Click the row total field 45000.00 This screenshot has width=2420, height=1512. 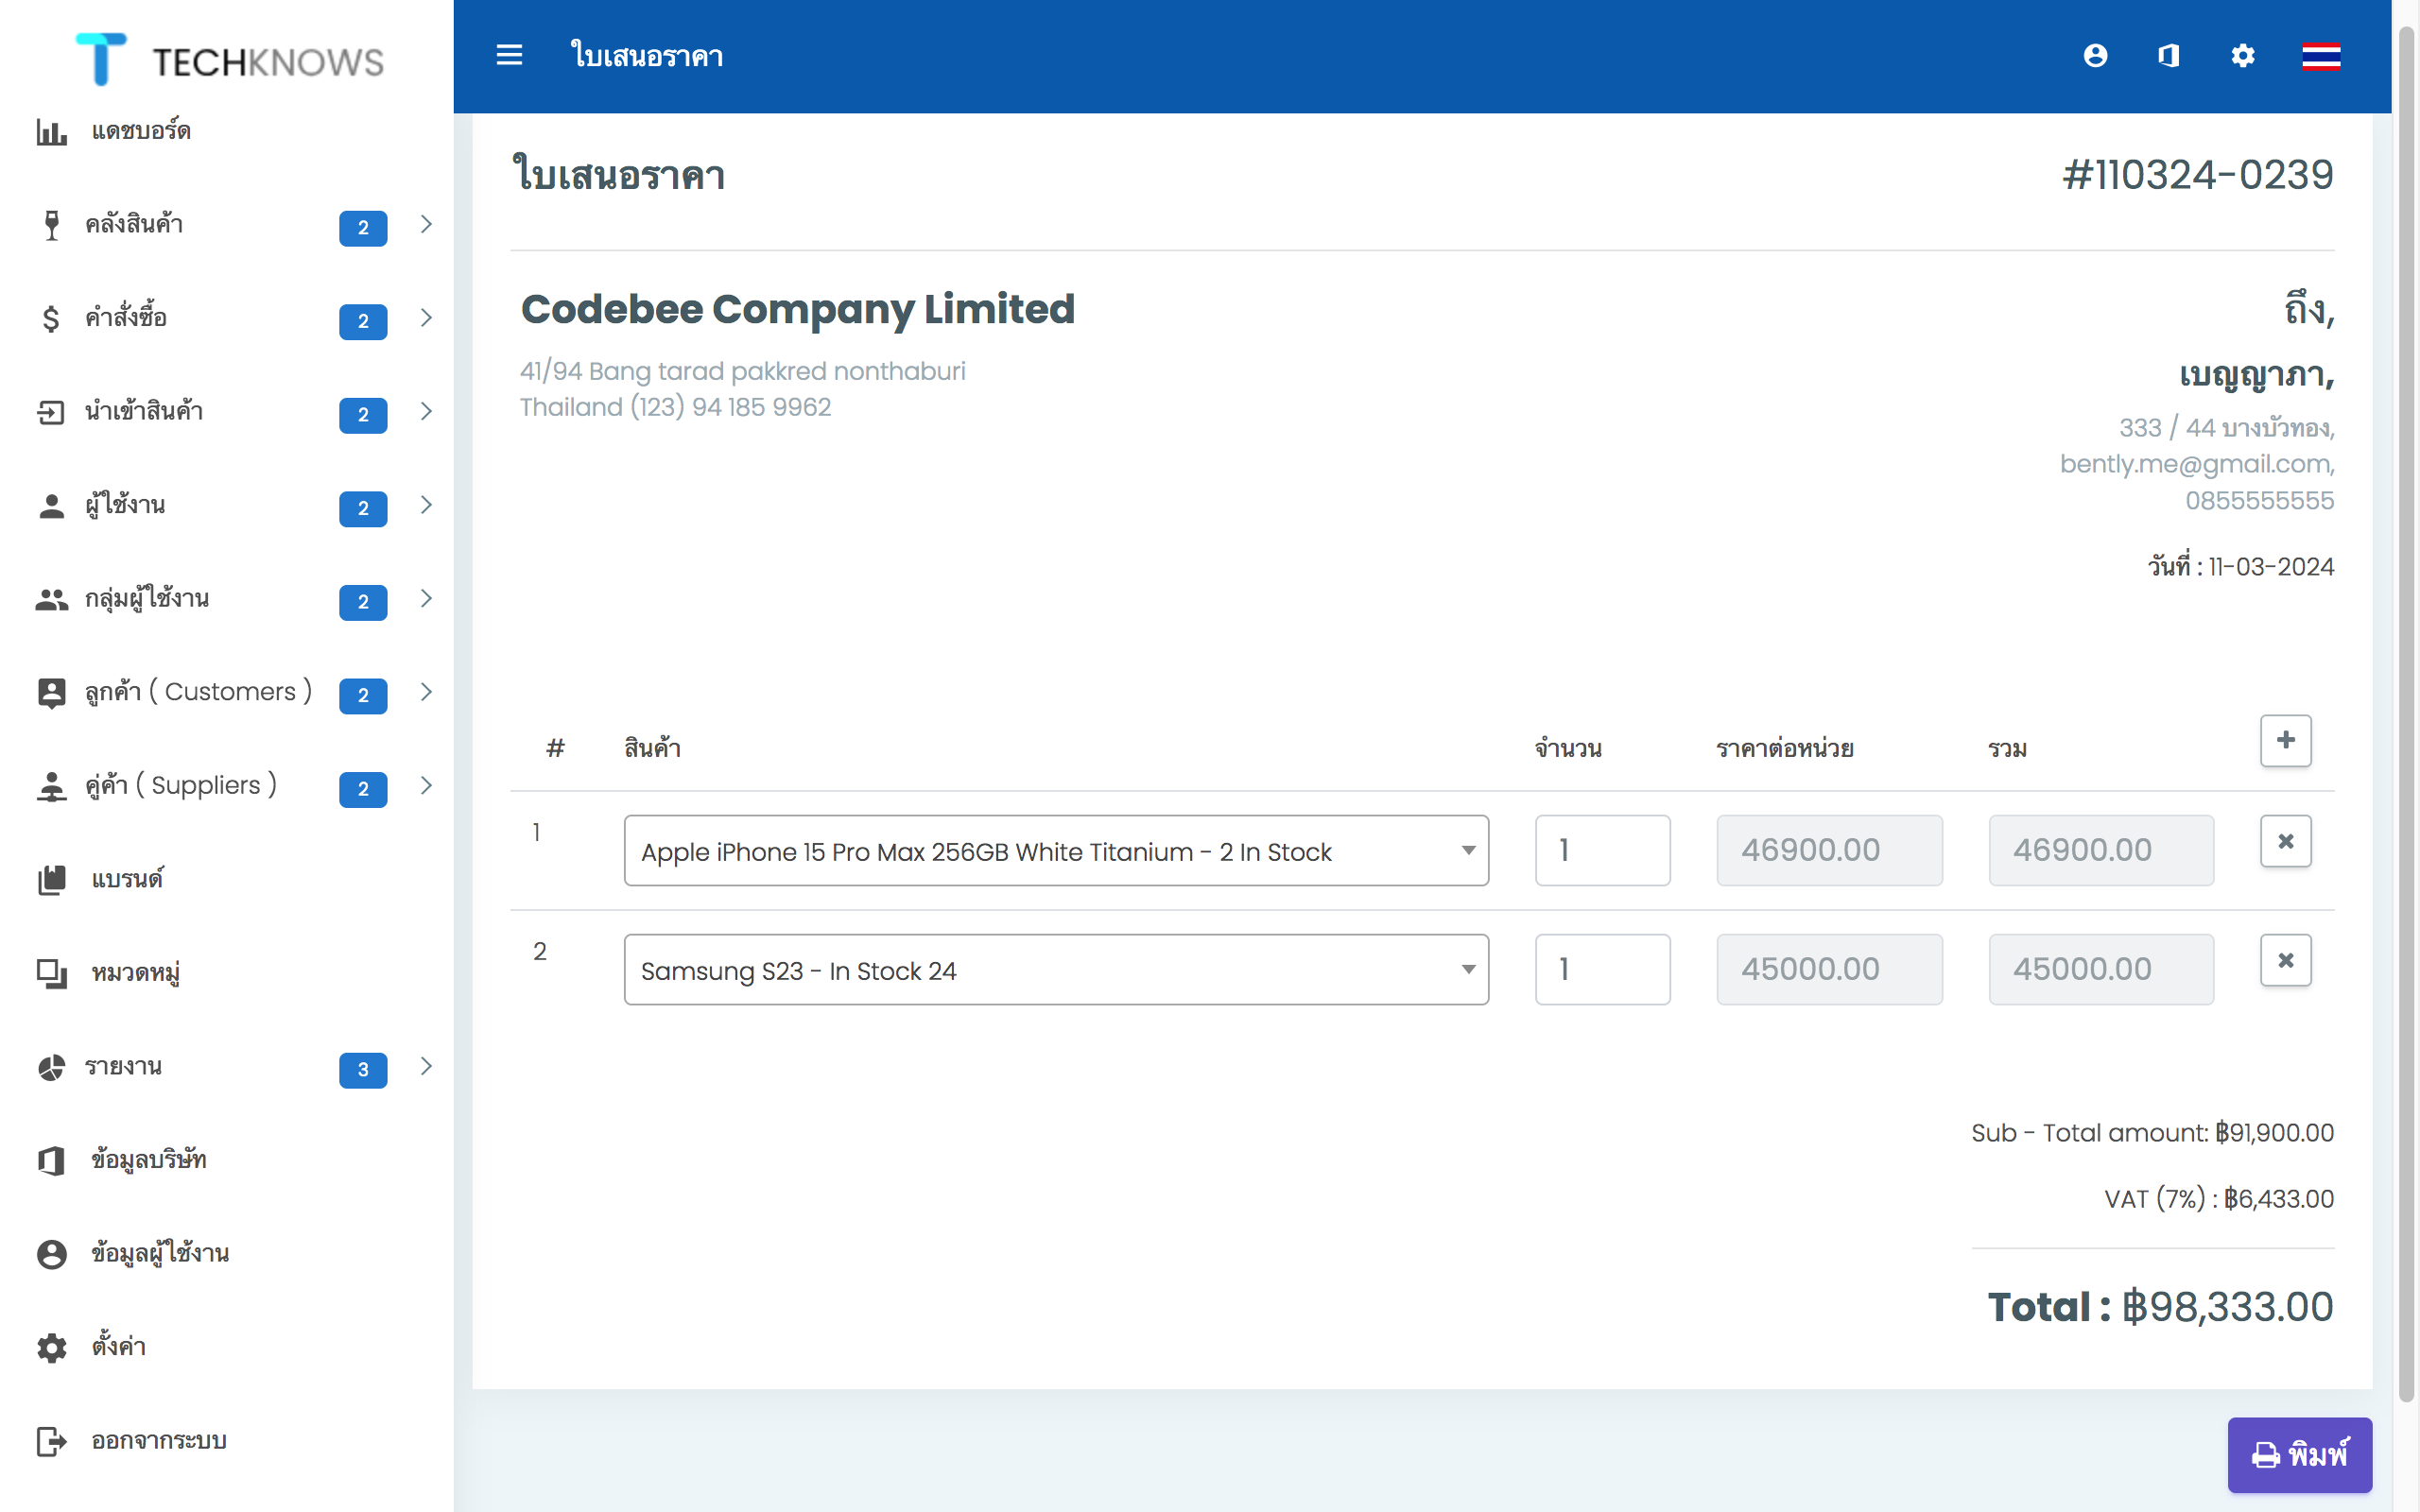(2101, 969)
